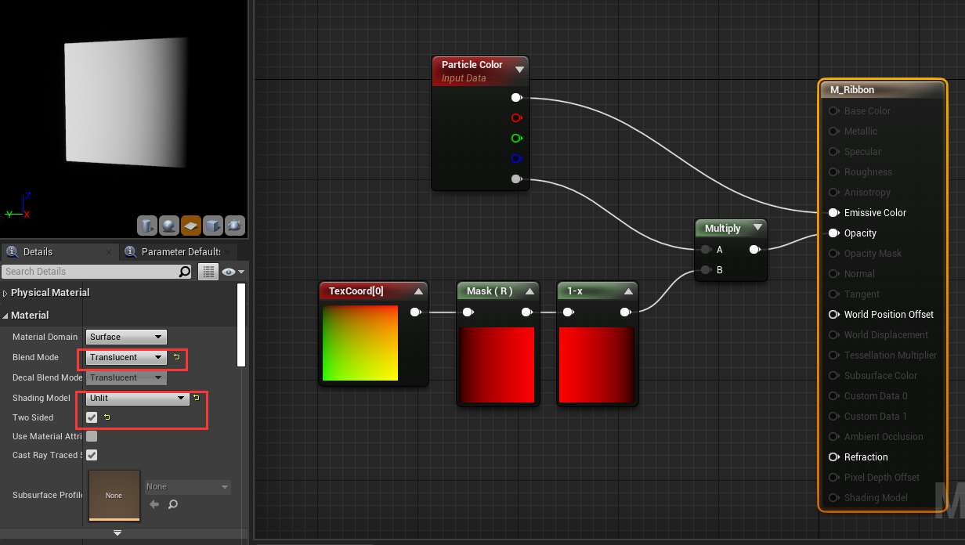This screenshot has height=545, width=965.
Task: Uncheck the Two Sided checkbox
Action: coord(92,417)
